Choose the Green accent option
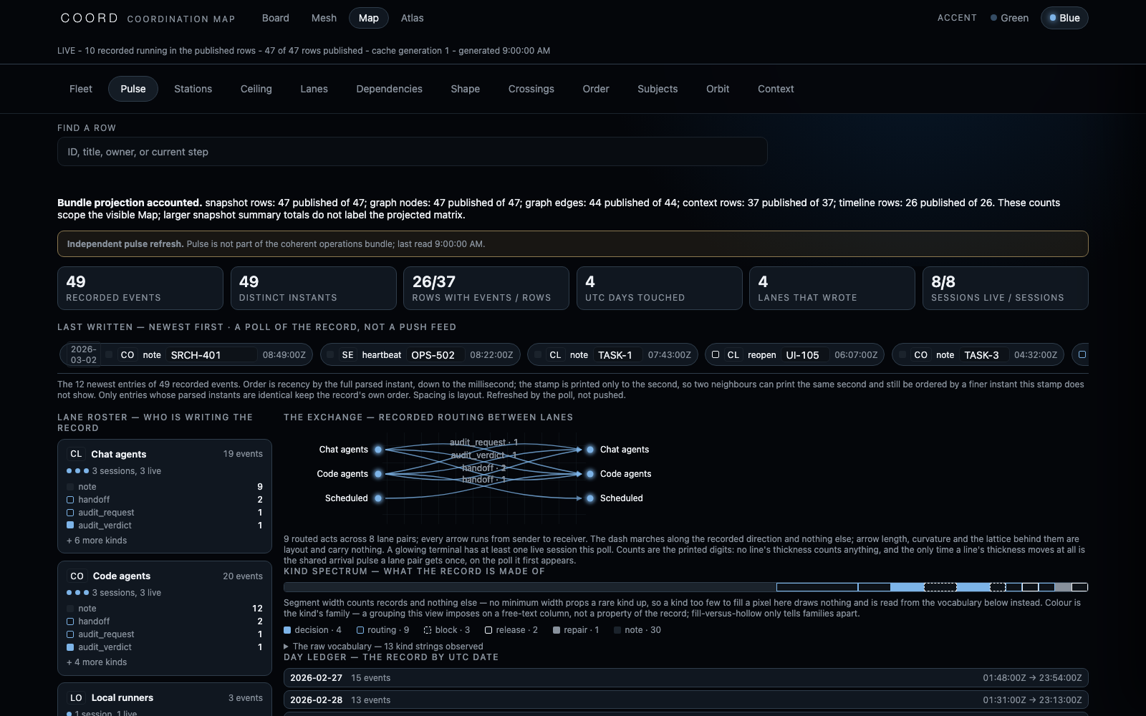The image size is (1146, 716). pyautogui.click(x=1010, y=18)
